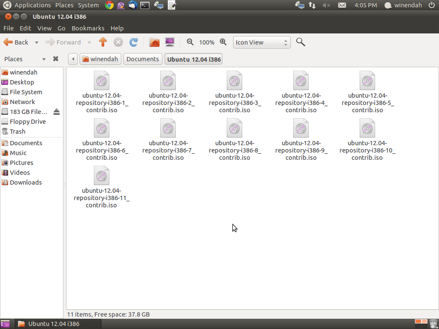Screen dimensions: 439x329
Task: Select the ubuntu-12.04-repository-i386-2_contrib.iso disc icon
Action: pyautogui.click(x=168, y=81)
